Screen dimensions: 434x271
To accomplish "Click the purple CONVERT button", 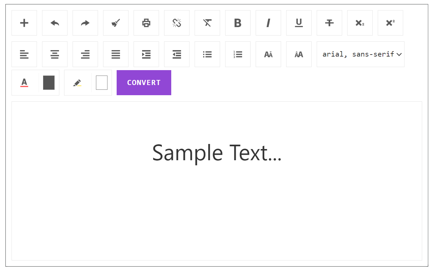I will (144, 83).
